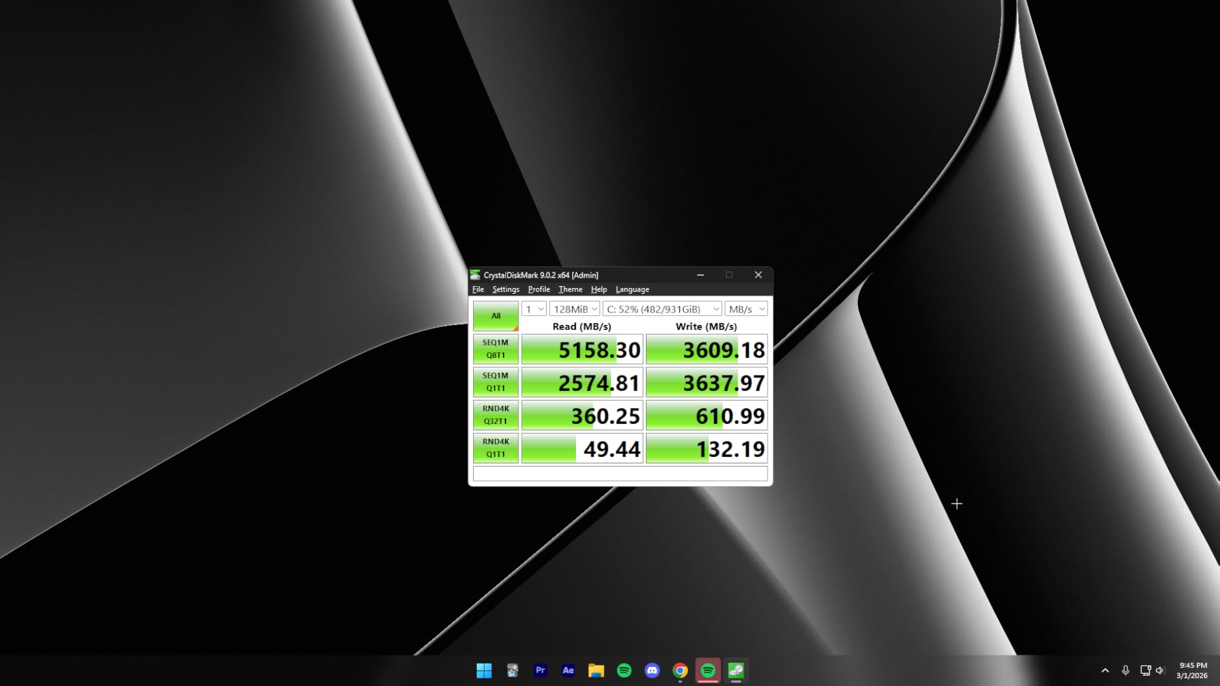Open the Windows Start menu
The height and width of the screenshot is (686, 1220).
[x=483, y=670]
